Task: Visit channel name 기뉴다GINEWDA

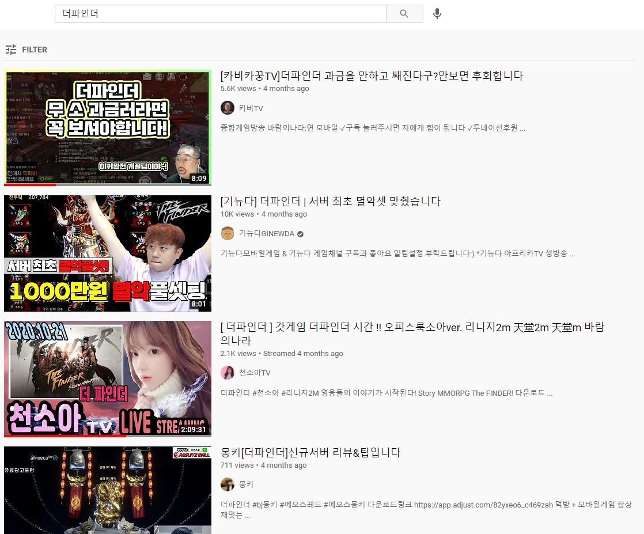Action: (267, 234)
